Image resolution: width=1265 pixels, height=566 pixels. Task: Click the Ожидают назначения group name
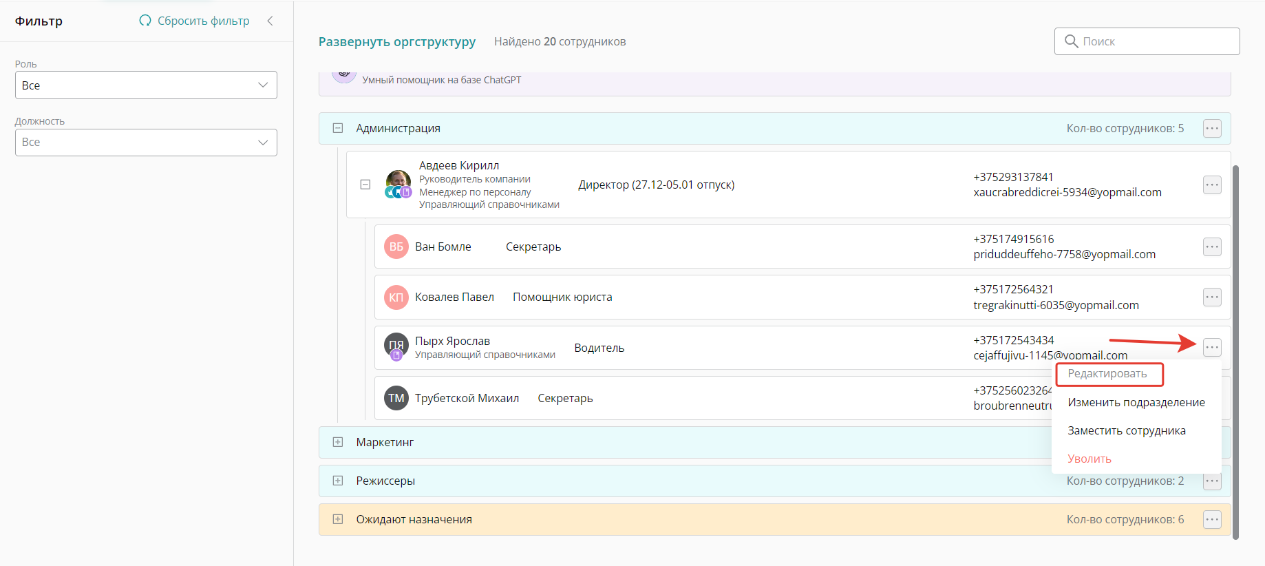pyautogui.click(x=414, y=519)
